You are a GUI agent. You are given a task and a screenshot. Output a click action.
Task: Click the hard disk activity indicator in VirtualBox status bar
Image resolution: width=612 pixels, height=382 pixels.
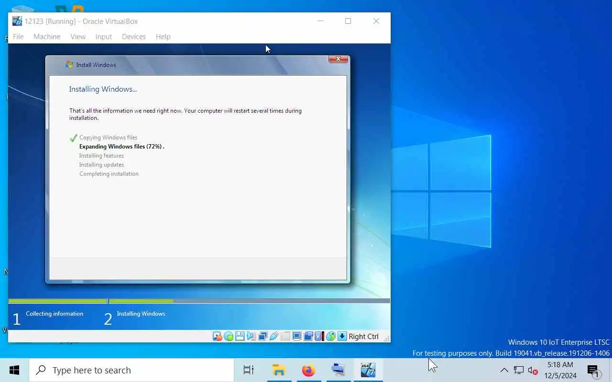point(218,336)
